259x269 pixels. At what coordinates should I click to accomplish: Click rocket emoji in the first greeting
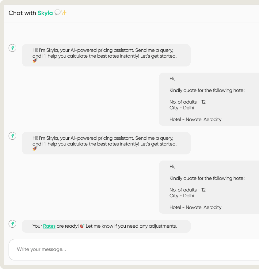35,61
